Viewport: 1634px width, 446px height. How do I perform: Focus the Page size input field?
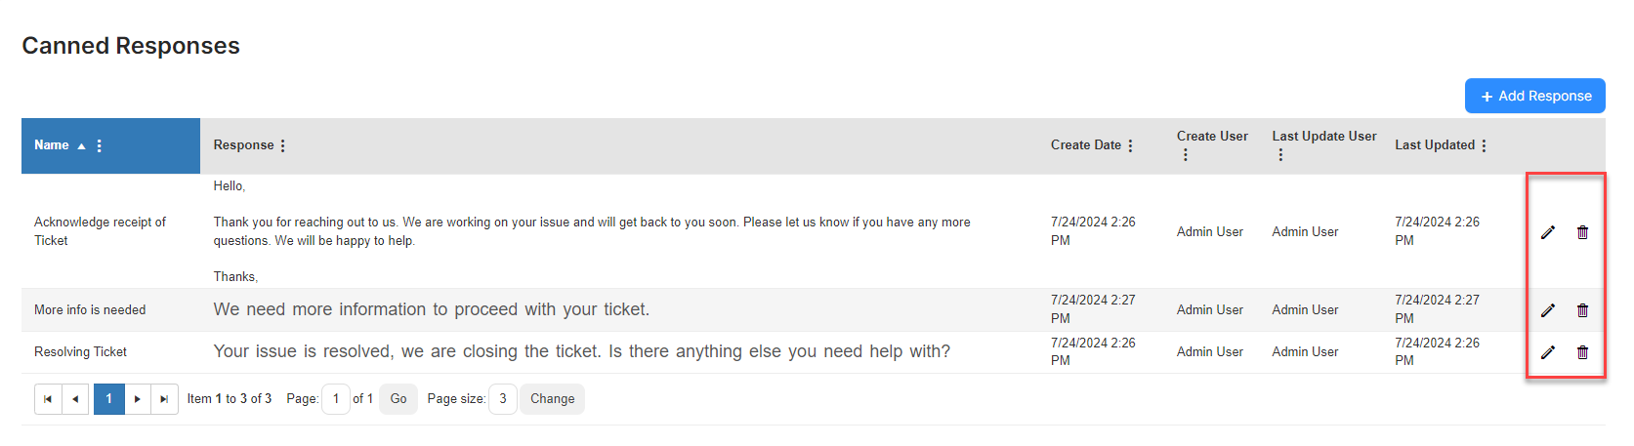[x=503, y=399]
